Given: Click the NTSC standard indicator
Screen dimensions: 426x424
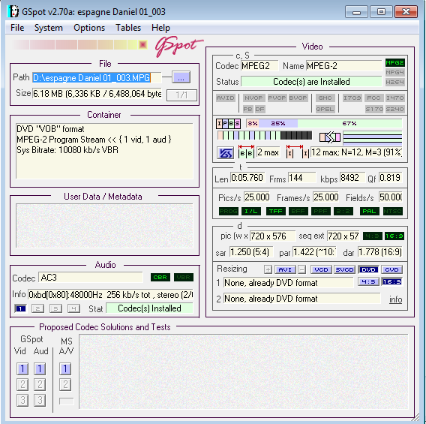Looking at the screenshot, I should point(392,211).
